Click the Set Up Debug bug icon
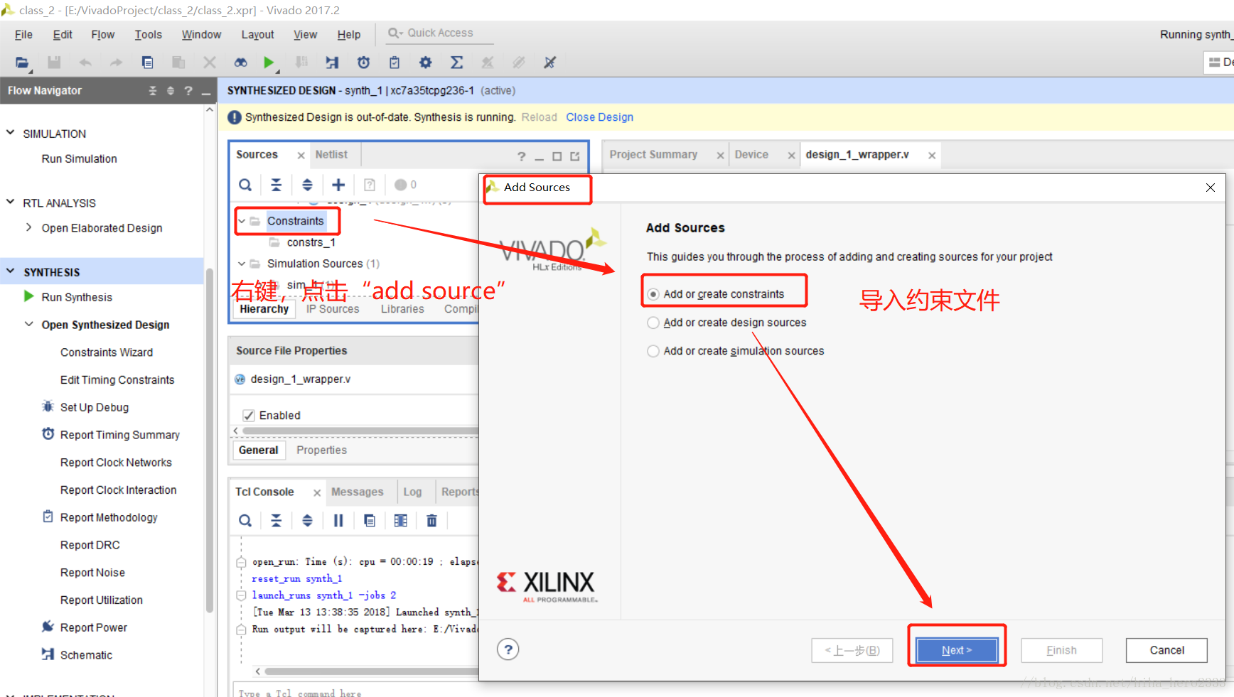 click(48, 406)
